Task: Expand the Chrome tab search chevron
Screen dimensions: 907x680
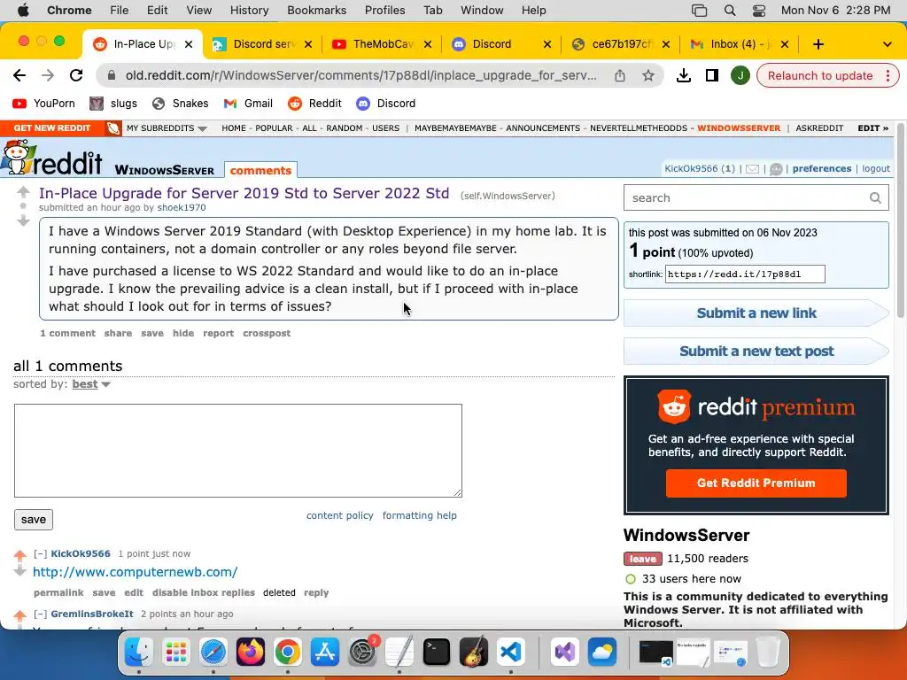Action: (887, 44)
